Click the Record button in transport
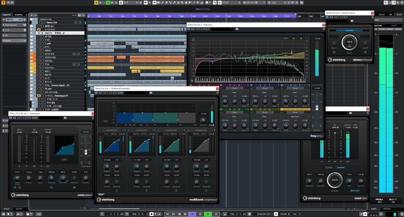 pos(216,214)
